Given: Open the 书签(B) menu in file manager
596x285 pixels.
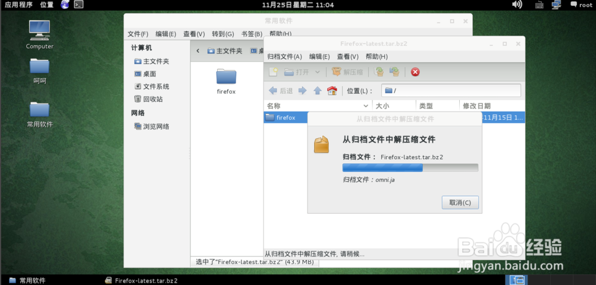Looking at the screenshot, I should point(251,34).
